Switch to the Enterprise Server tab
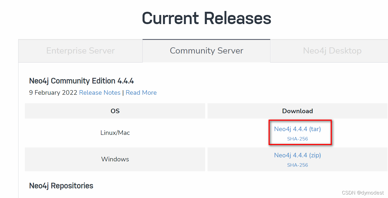The height and width of the screenshot is (198, 388). (80, 51)
